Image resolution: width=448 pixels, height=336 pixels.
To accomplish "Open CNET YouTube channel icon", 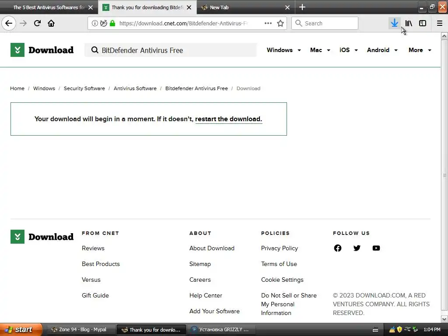I will [376, 248].
